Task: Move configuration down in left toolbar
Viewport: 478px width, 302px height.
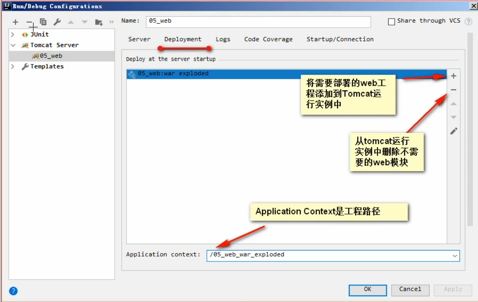Action: (x=84, y=22)
